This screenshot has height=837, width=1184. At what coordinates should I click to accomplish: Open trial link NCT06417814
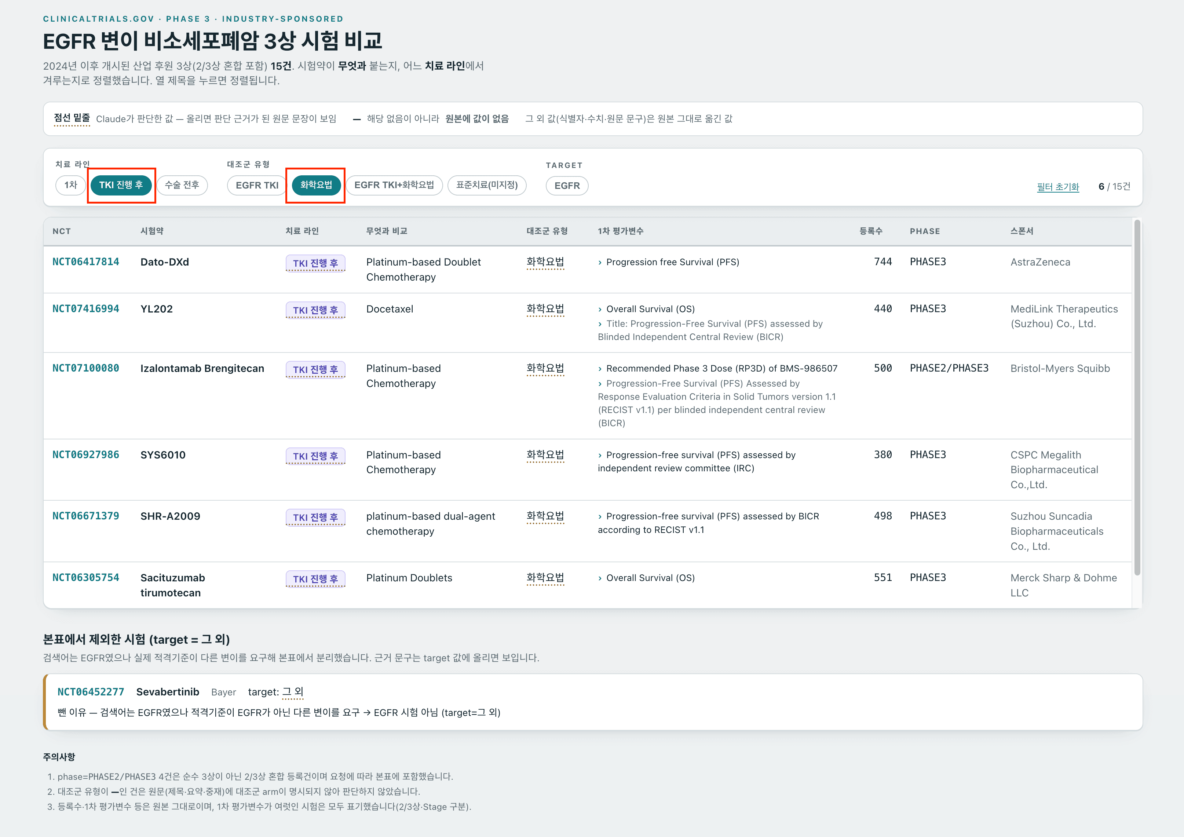(85, 262)
